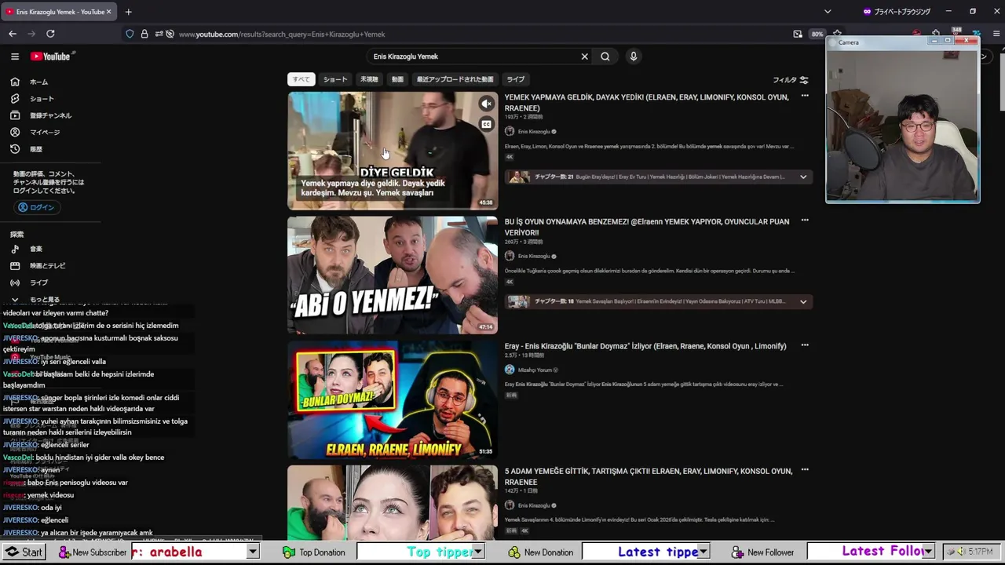This screenshot has width=1005, height=565.
Task: Open the tracking protection shield icon
Action: click(130, 34)
